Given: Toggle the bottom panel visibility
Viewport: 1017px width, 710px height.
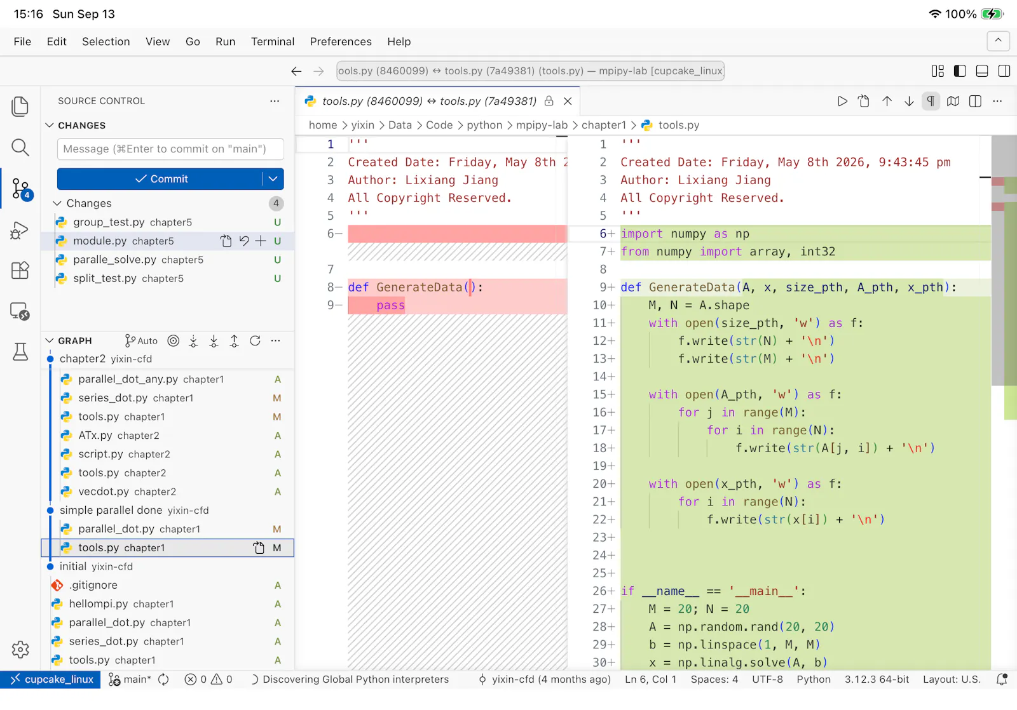Looking at the screenshot, I should pos(982,71).
